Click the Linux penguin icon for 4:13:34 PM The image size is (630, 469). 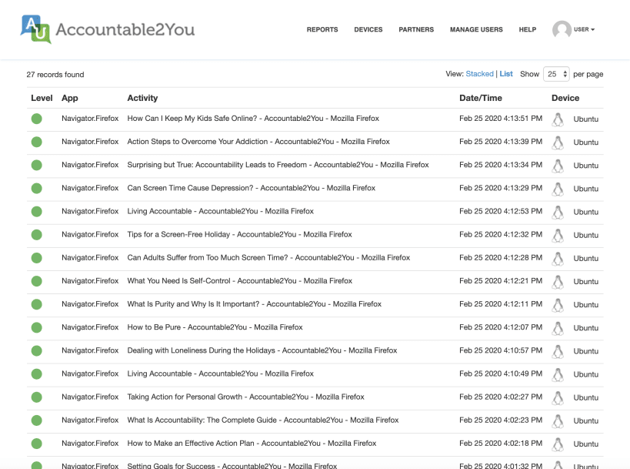pyautogui.click(x=557, y=166)
